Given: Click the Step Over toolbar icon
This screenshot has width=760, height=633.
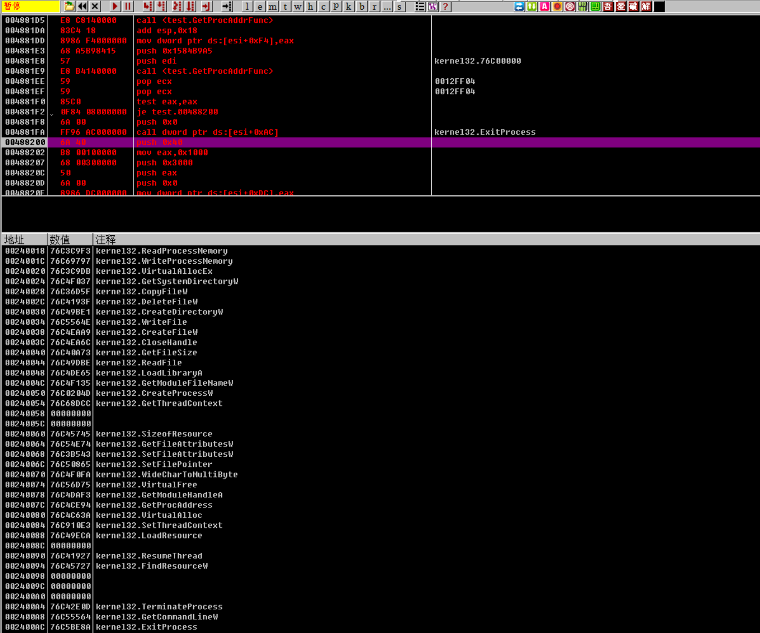Looking at the screenshot, I should click(x=161, y=6).
